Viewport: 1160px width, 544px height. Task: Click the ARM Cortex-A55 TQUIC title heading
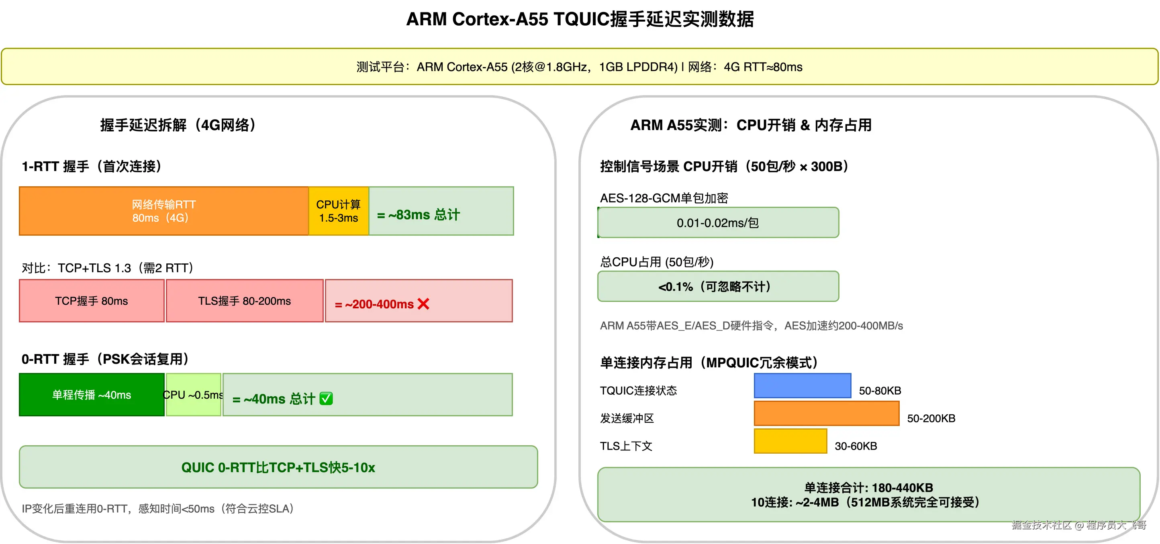580,19
